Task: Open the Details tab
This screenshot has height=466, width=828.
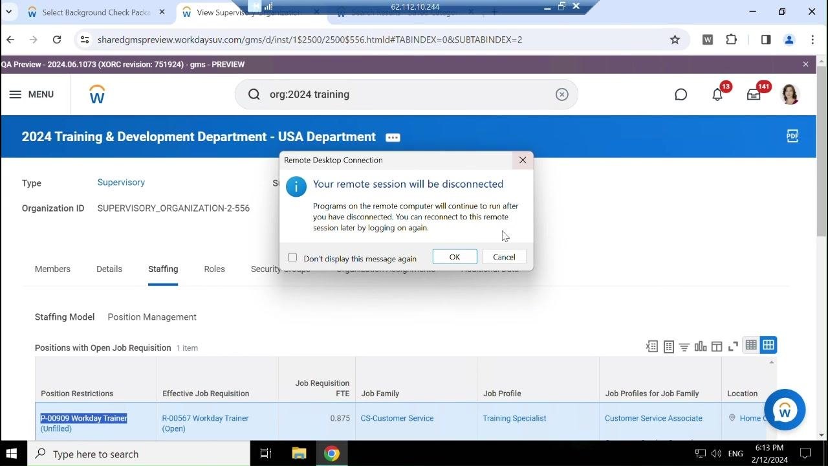Action: click(x=109, y=269)
